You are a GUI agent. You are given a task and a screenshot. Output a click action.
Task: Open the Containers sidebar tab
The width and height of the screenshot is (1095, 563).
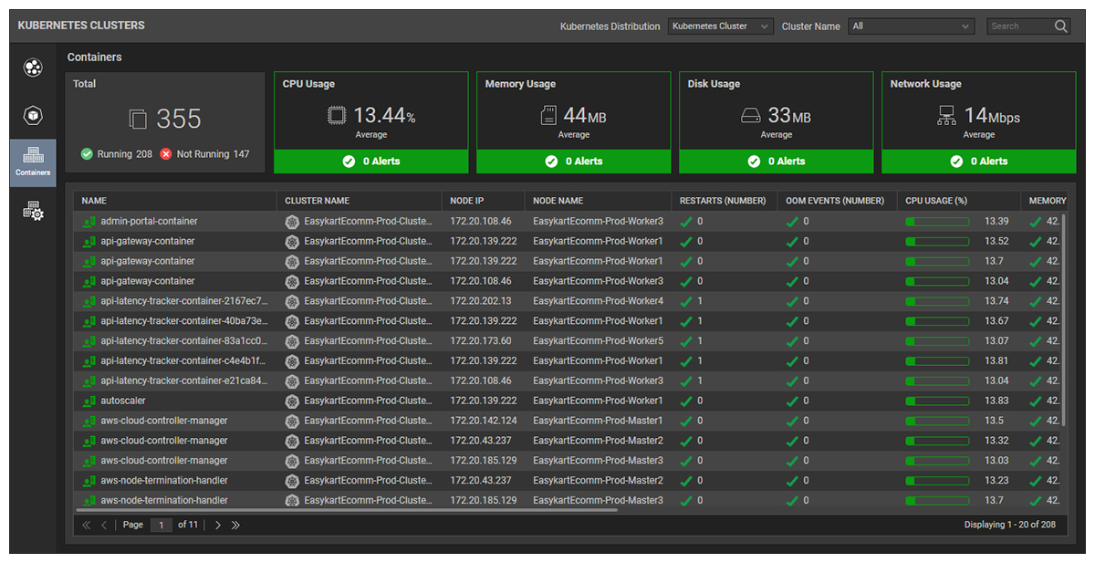pyautogui.click(x=33, y=162)
